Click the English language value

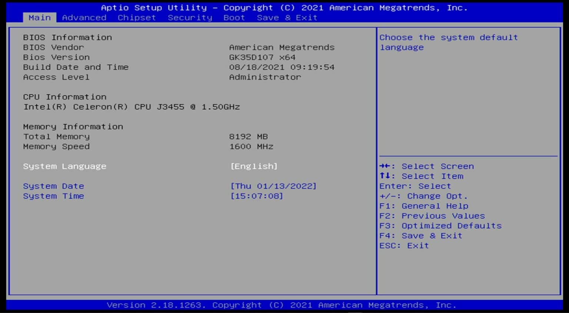pos(254,166)
